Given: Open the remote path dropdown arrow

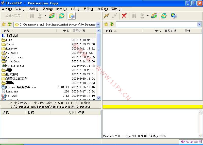Looking at the screenshot, I should (x=199, y=24).
